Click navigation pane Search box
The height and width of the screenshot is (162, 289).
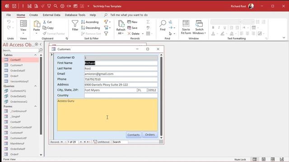(x=20, y=50)
